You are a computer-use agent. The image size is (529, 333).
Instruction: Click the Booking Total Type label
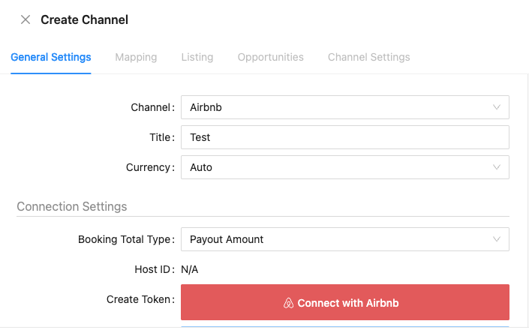tap(125, 239)
